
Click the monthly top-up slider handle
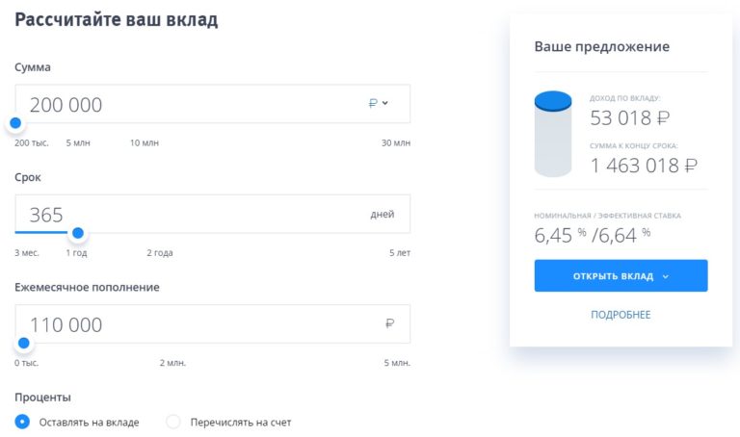[24, 343]
